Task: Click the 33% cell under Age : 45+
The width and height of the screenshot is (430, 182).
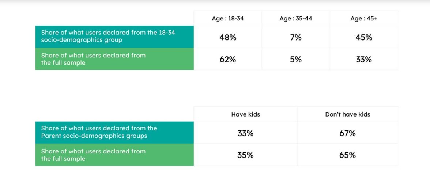Action: [364, 59]
